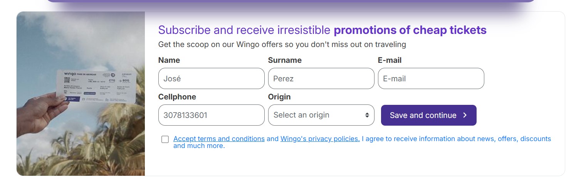Click the 'promotions of cheap tickets' heading
This screenshot has height=180, width=576.
410,30
